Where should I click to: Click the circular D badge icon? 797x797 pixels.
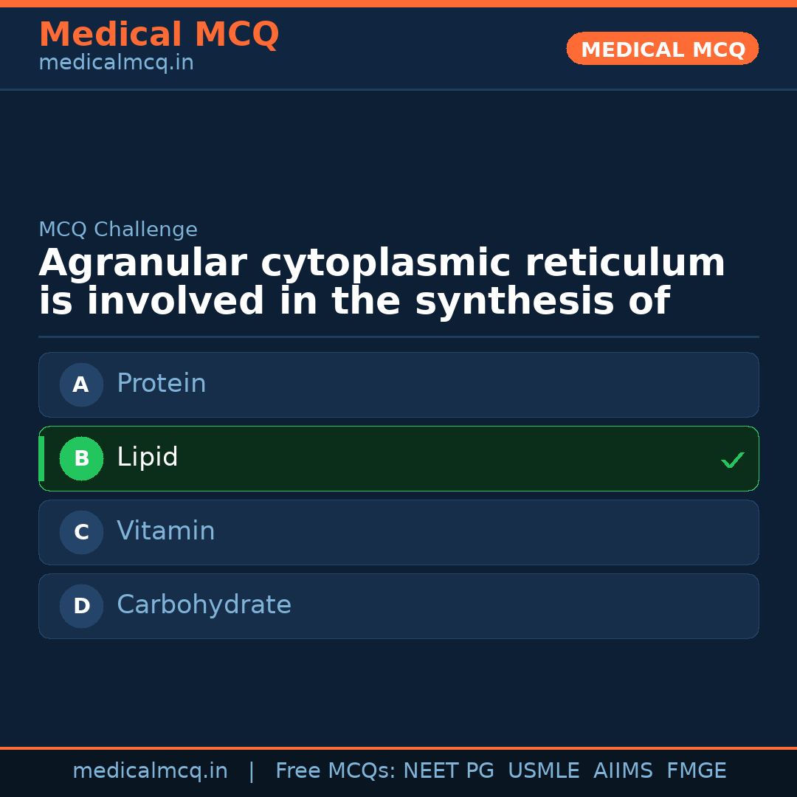click(x=81, y=606)
